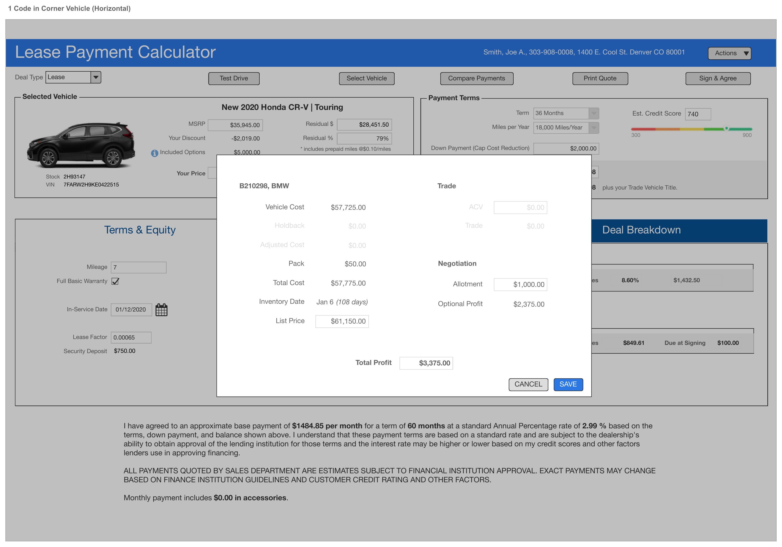Click the $1,432.50 value in Deal Breakdown
This screenshot has height=547, width=782.
click(x=686, y=280)
